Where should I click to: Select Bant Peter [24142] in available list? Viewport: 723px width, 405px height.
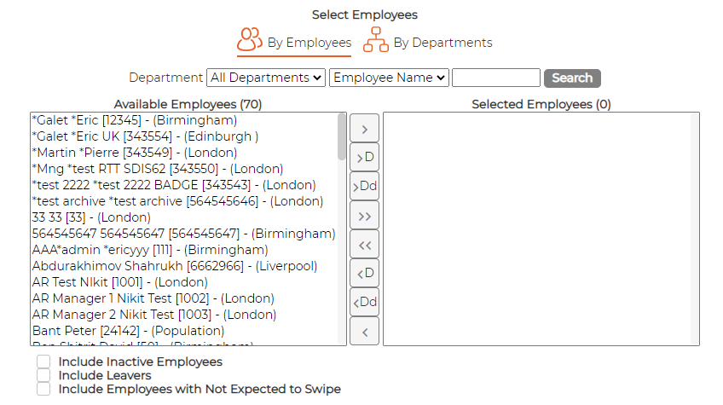pos(128,331)
